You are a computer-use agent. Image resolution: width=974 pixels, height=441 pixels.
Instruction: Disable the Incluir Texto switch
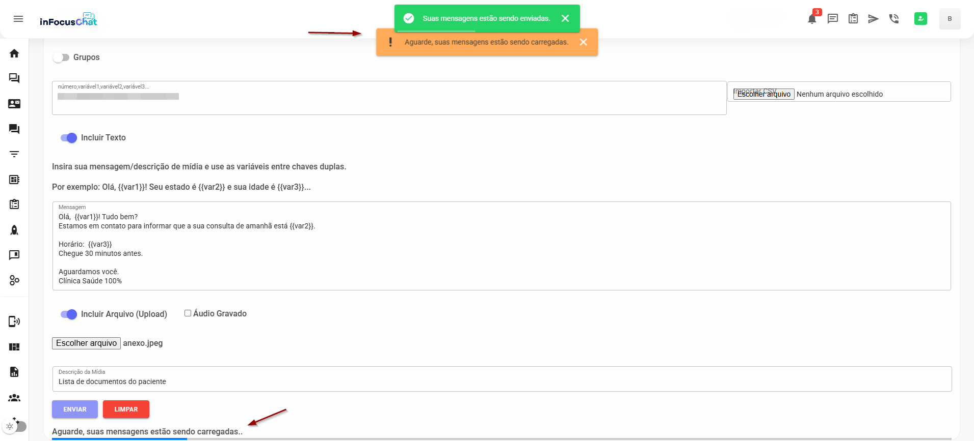click(x=69, y=138)
